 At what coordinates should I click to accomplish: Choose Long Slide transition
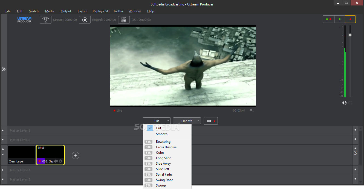[167, 158]
